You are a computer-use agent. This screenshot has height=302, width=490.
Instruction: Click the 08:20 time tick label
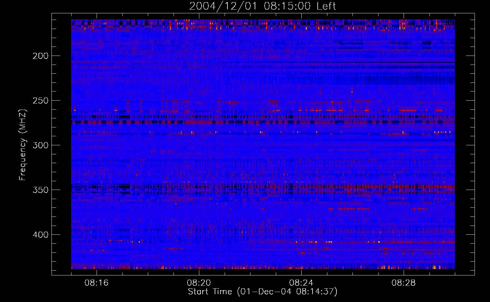199,283
